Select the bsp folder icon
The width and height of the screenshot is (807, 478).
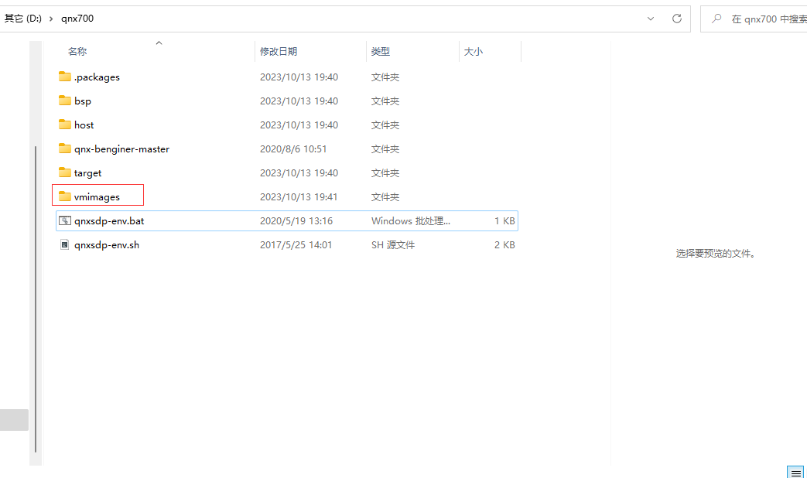click(65, 101)
